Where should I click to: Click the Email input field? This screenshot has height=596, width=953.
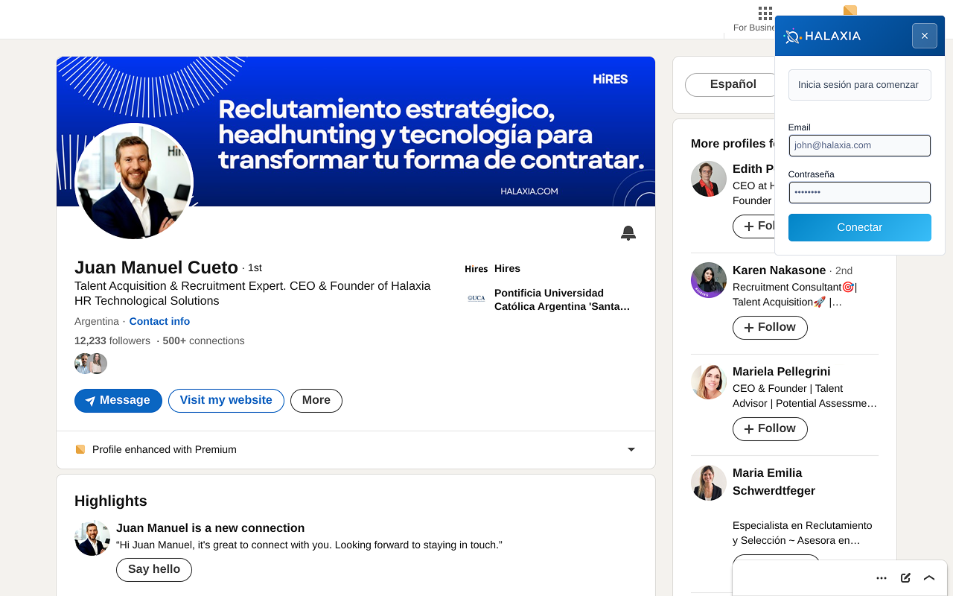[859, 145]
